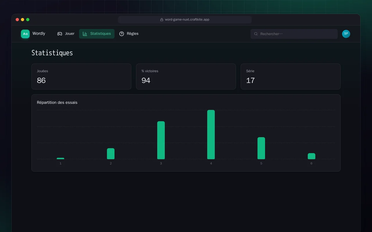The height and width of the screenshot is (232, 372).
Task: Switch to the Règles tab
Action: (x=129, y=34)
